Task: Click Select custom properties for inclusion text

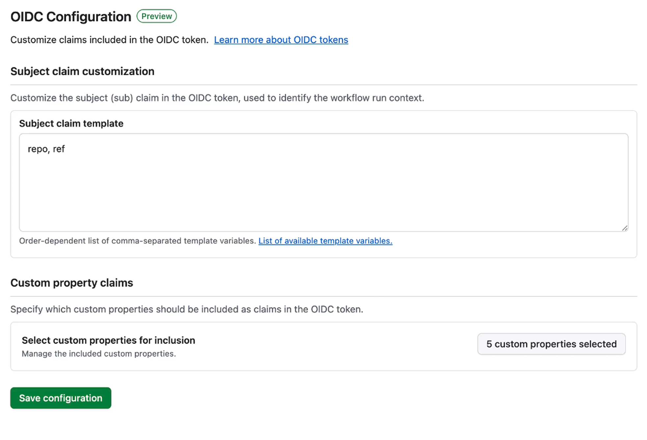Action: (x=108, y=340)
